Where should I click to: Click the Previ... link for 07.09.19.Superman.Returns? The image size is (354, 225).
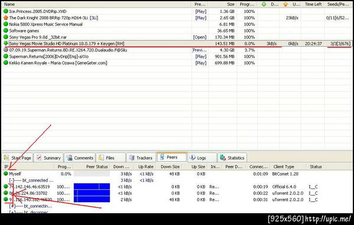pos(199,50)
